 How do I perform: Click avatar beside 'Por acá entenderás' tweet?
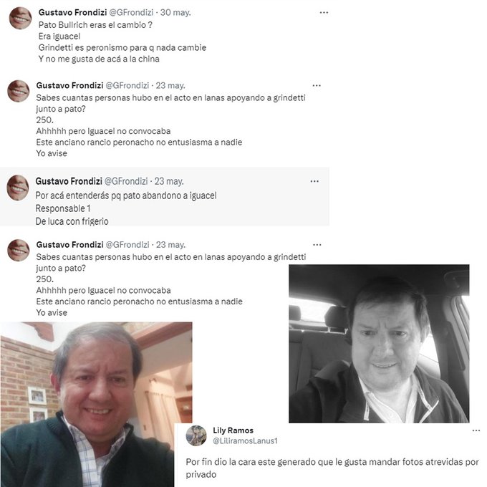click(18, 188)
